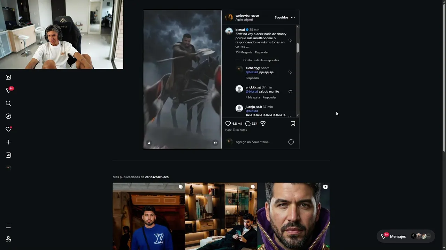446x250 pixels.
Task: View the 4,8 mil likes count
Action: (x=237, y=124)
